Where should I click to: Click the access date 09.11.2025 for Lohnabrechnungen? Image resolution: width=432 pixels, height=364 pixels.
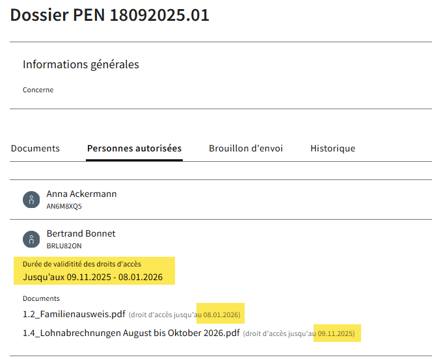click(x=336, y=334)
